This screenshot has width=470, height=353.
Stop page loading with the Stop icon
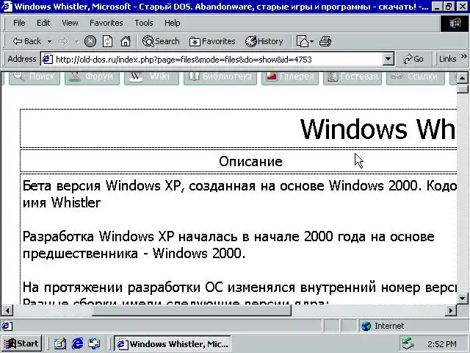coord(90,41)
